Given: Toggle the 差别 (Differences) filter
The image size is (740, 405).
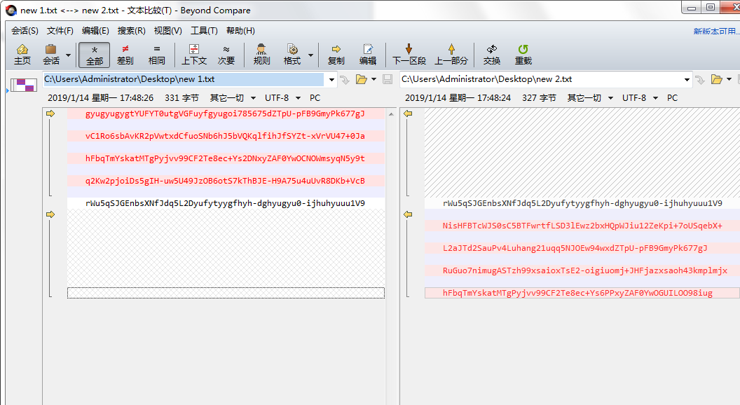Looking at the screenshot, I should pos(125,55).
